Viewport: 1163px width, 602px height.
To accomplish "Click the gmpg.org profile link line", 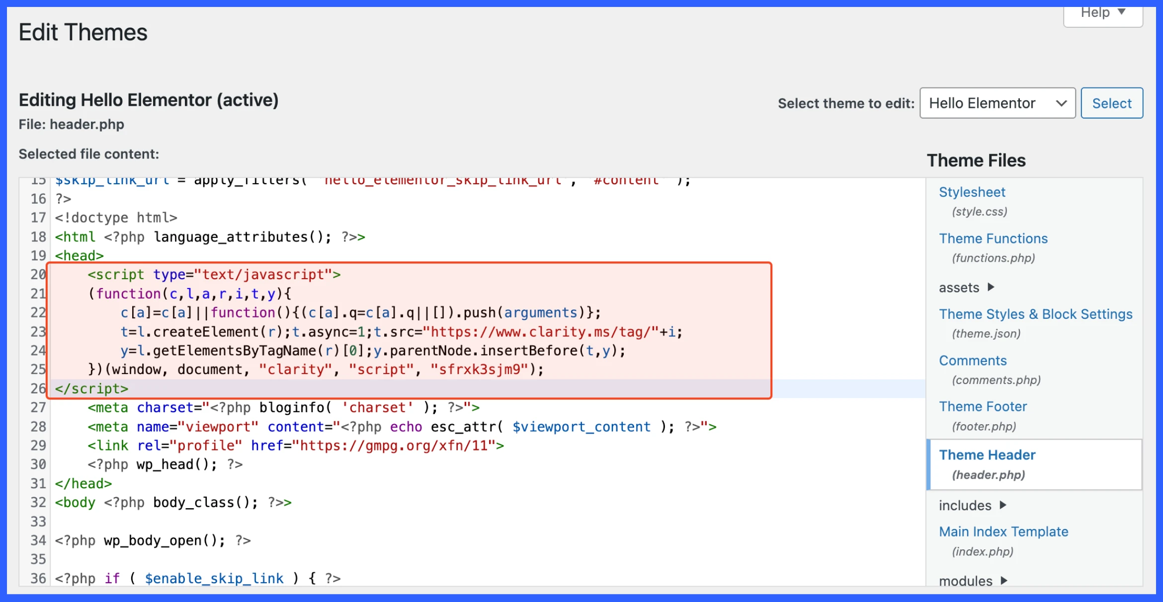I will (x=296, y=446).
